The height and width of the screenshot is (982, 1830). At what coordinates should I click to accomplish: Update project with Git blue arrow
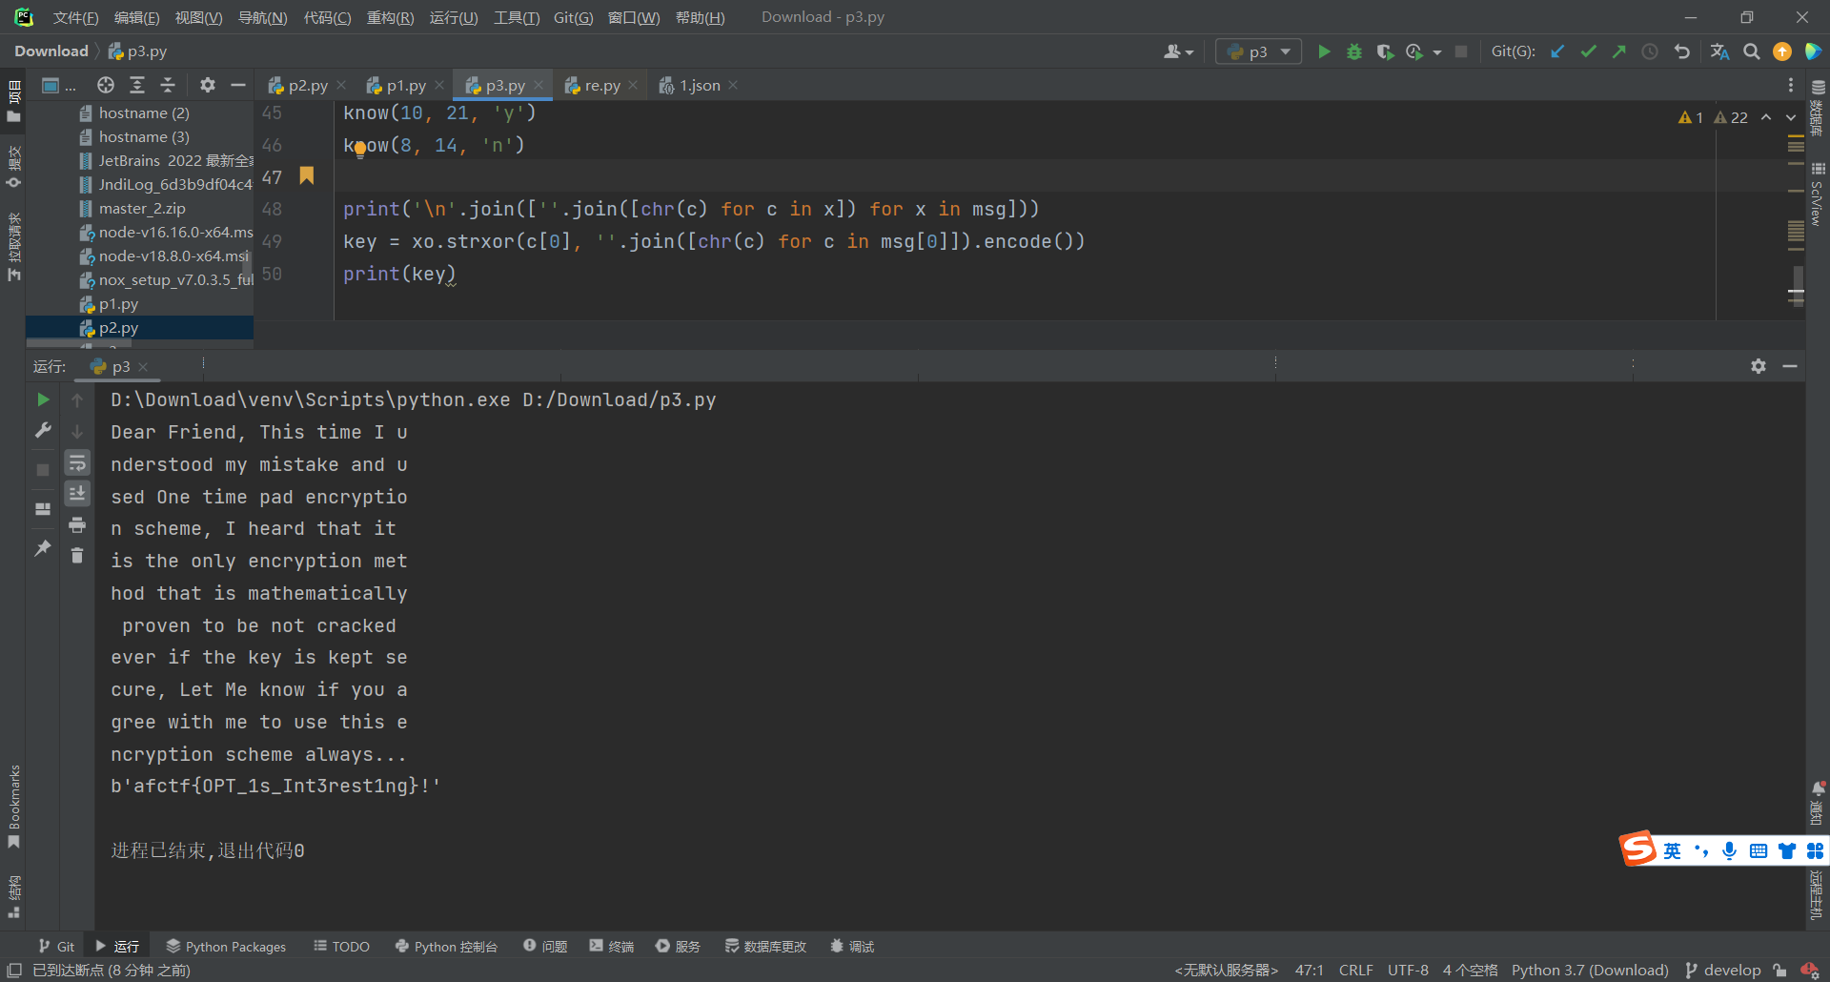[x=1558, y=51]
